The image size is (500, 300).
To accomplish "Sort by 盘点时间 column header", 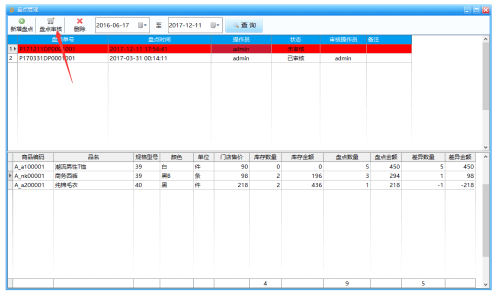I will 159,39.
